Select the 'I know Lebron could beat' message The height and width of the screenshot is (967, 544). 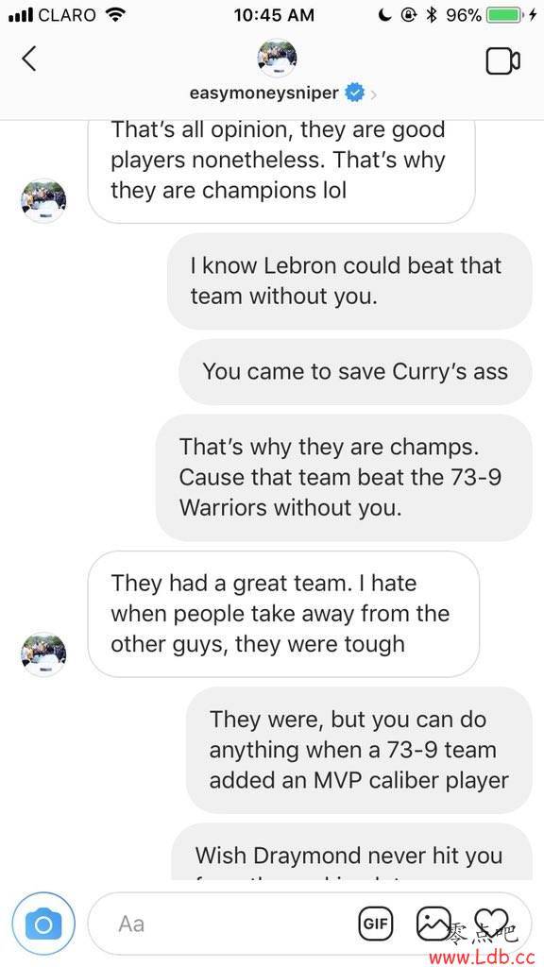point(349,281)
